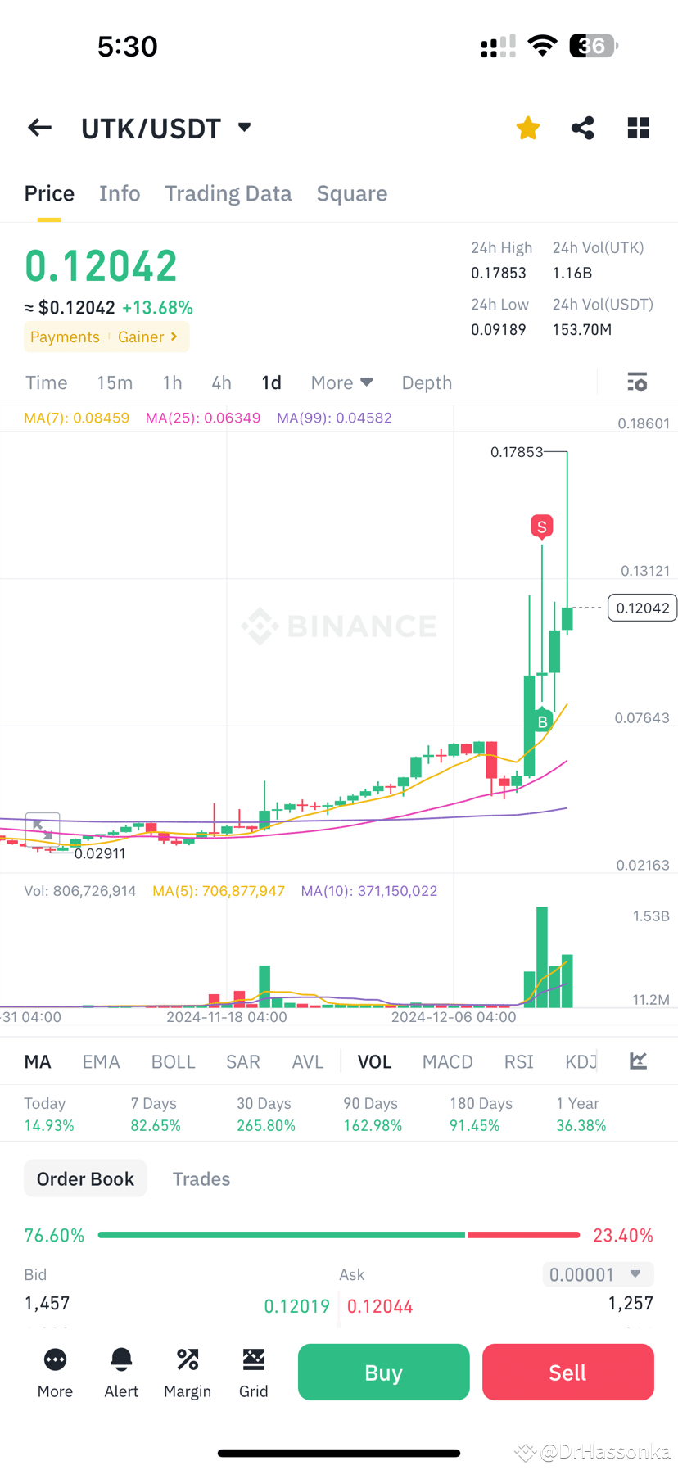This screenshot has width=678, height=1470.
Task: Toggle the VOL indicator
Action: click(374, 1062)
